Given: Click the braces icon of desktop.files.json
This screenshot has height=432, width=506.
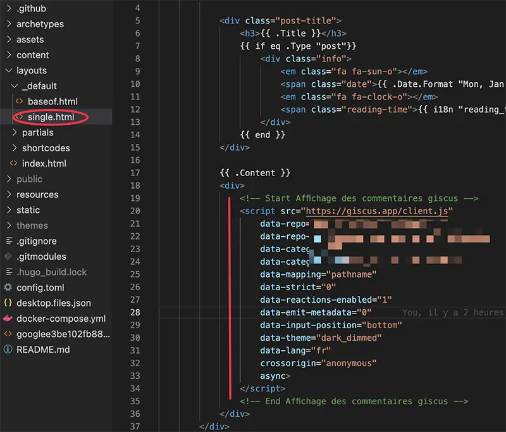Looking at the screenshot, I should pyautogui.click(x=8, y=303).
